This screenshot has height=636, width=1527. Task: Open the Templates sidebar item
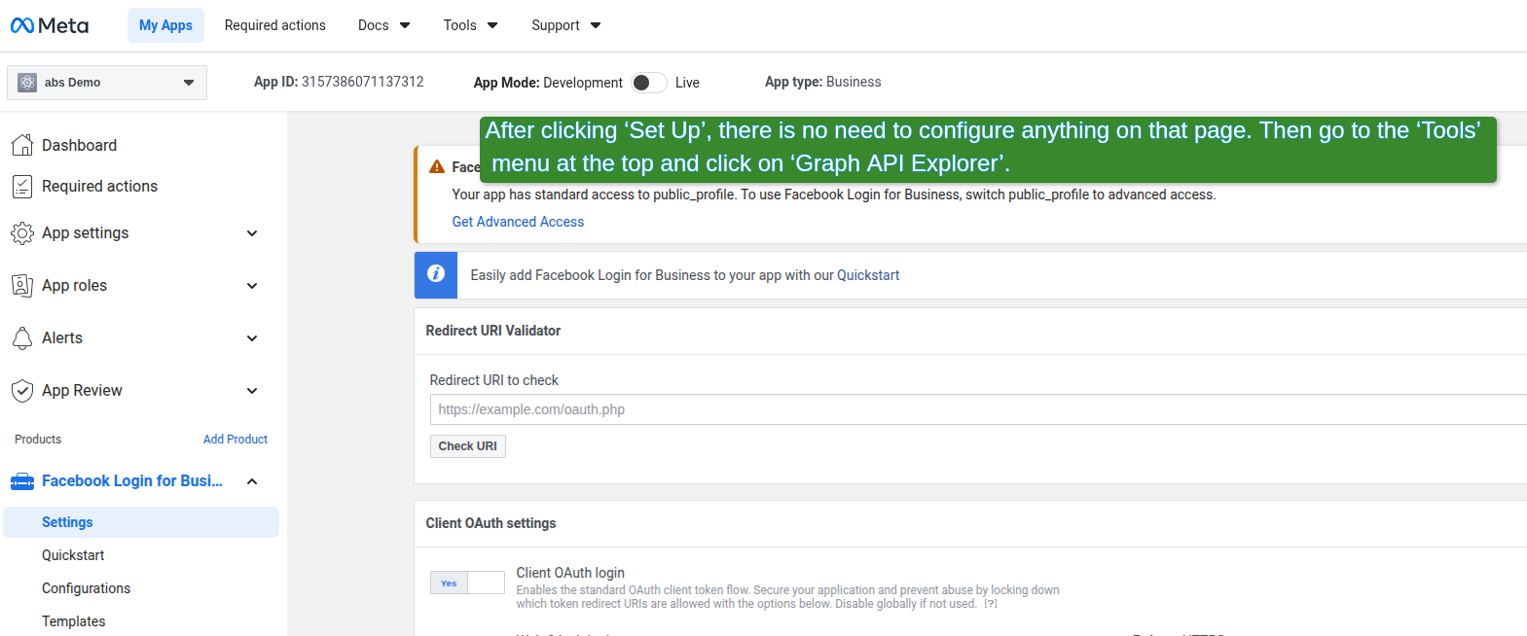pyautogui.click(x=73, y=621)
